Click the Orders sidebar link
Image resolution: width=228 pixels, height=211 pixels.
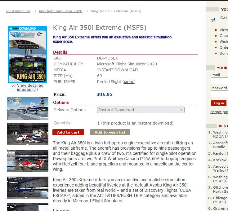coord(224,47)
